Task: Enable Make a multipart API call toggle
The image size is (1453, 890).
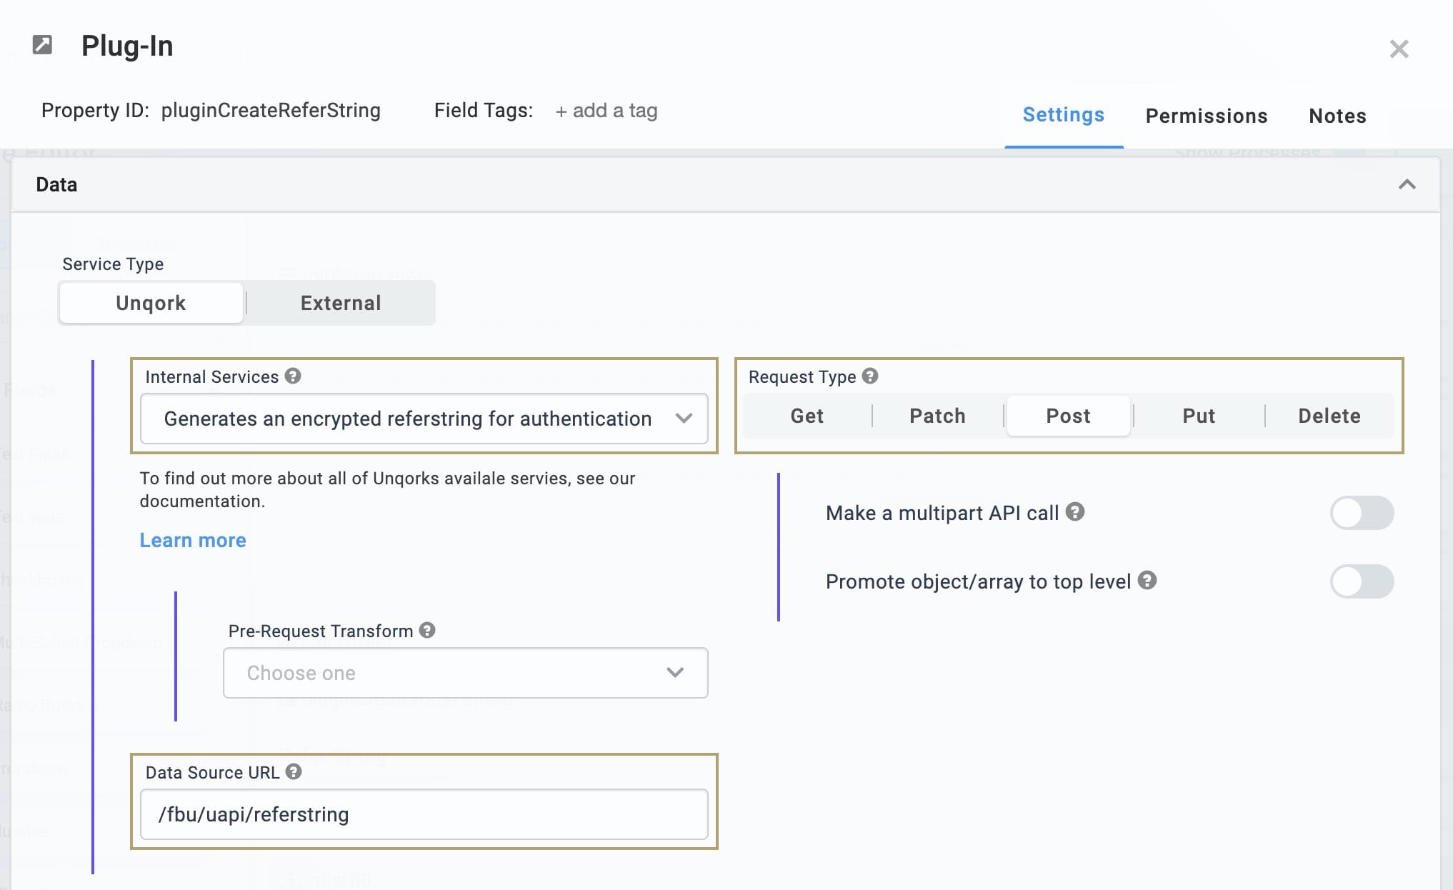Action: [x=1362, y=513]
